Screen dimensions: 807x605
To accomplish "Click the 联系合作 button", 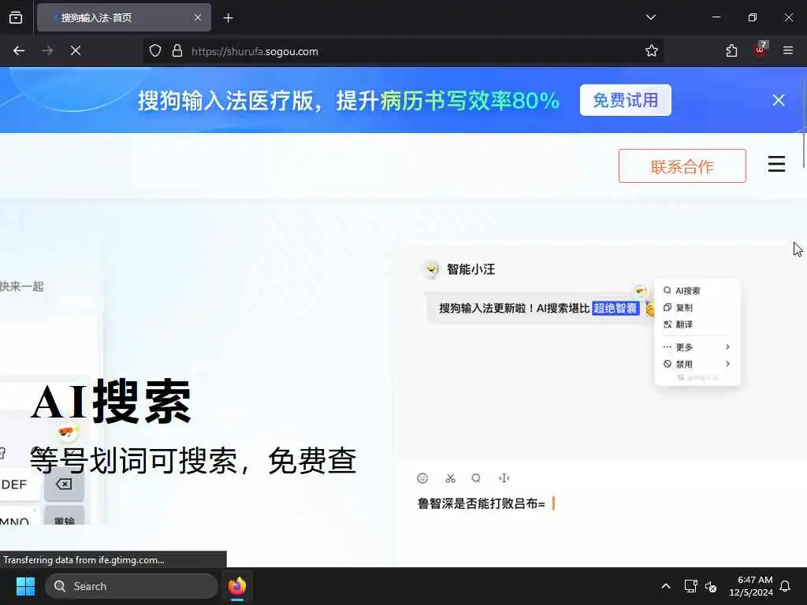I will pyautogui.click(x=682, y=165).
